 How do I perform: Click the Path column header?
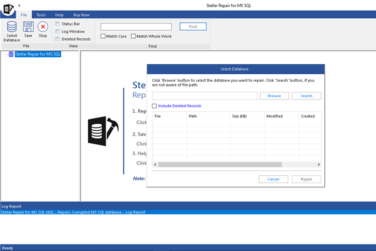208,116
